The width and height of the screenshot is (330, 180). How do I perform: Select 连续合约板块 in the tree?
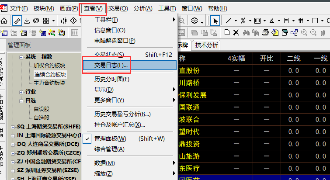[50, 75]
